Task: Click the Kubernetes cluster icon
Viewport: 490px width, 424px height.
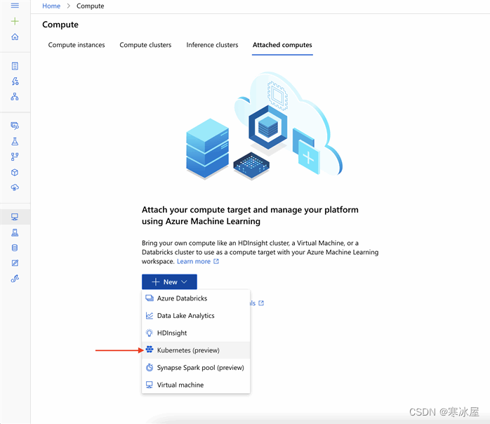Action: [150, 350]
